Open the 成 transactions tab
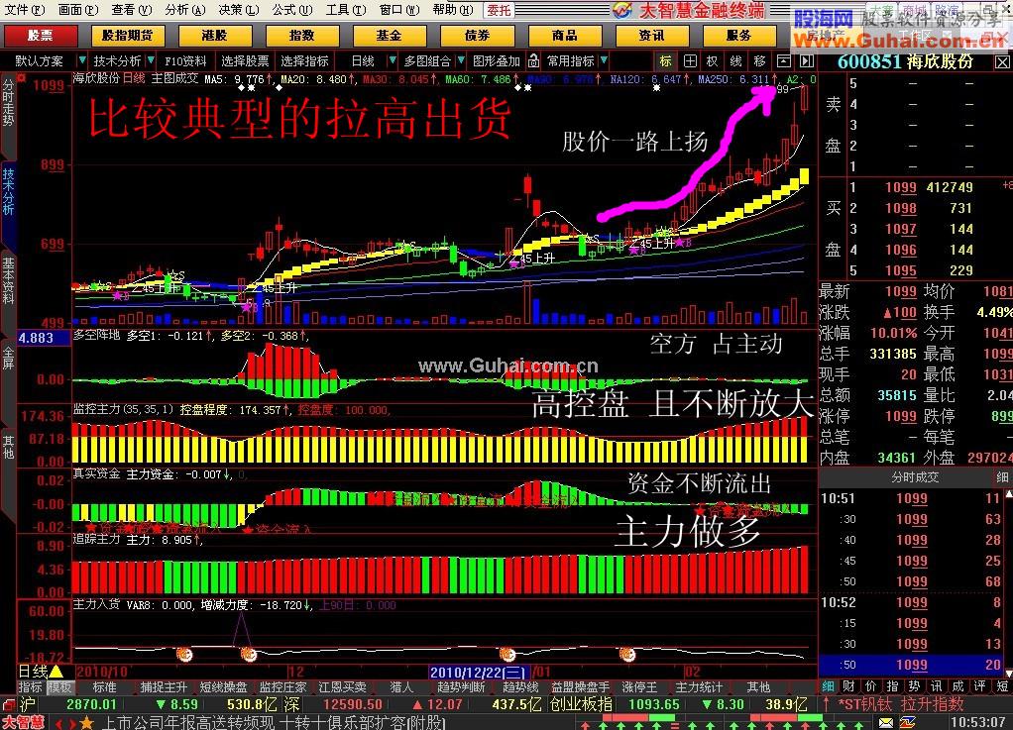The image size is (1013, 730). point(958,686)
